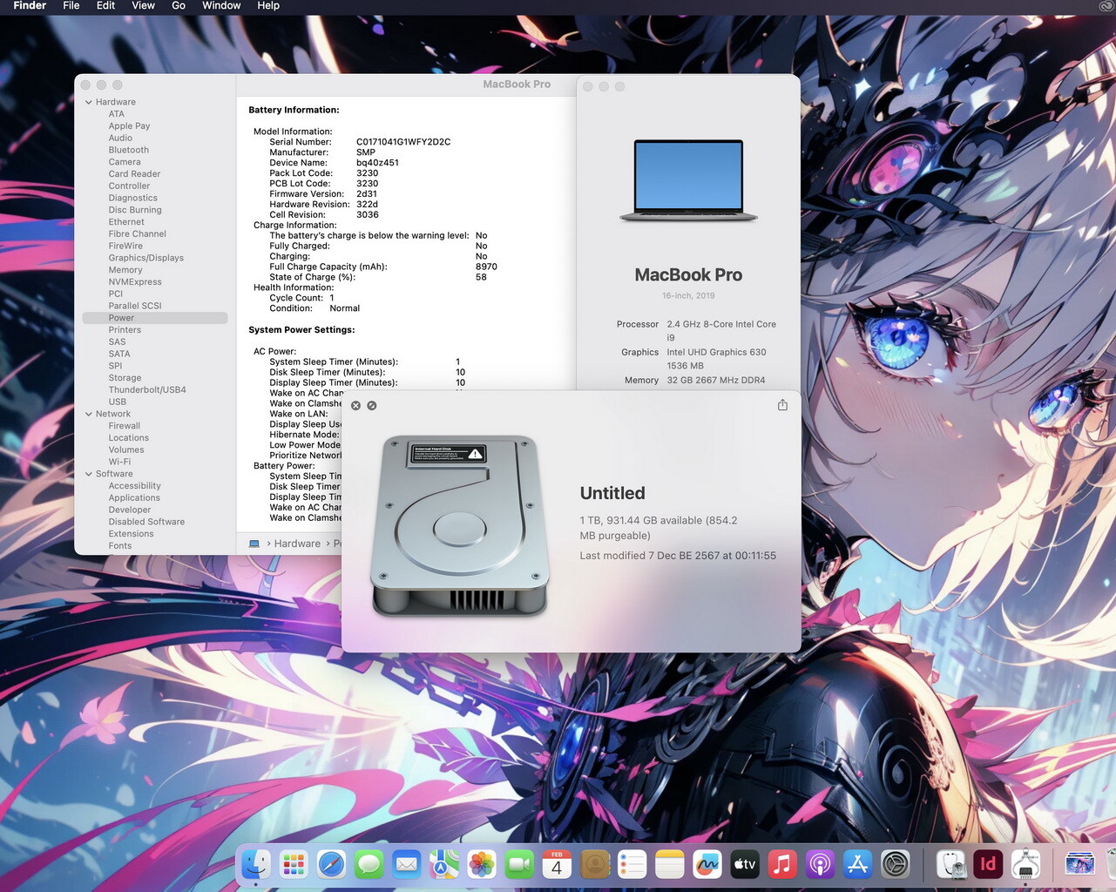Open Finder from the Dock
The image size is (1116, 892).
255,864
